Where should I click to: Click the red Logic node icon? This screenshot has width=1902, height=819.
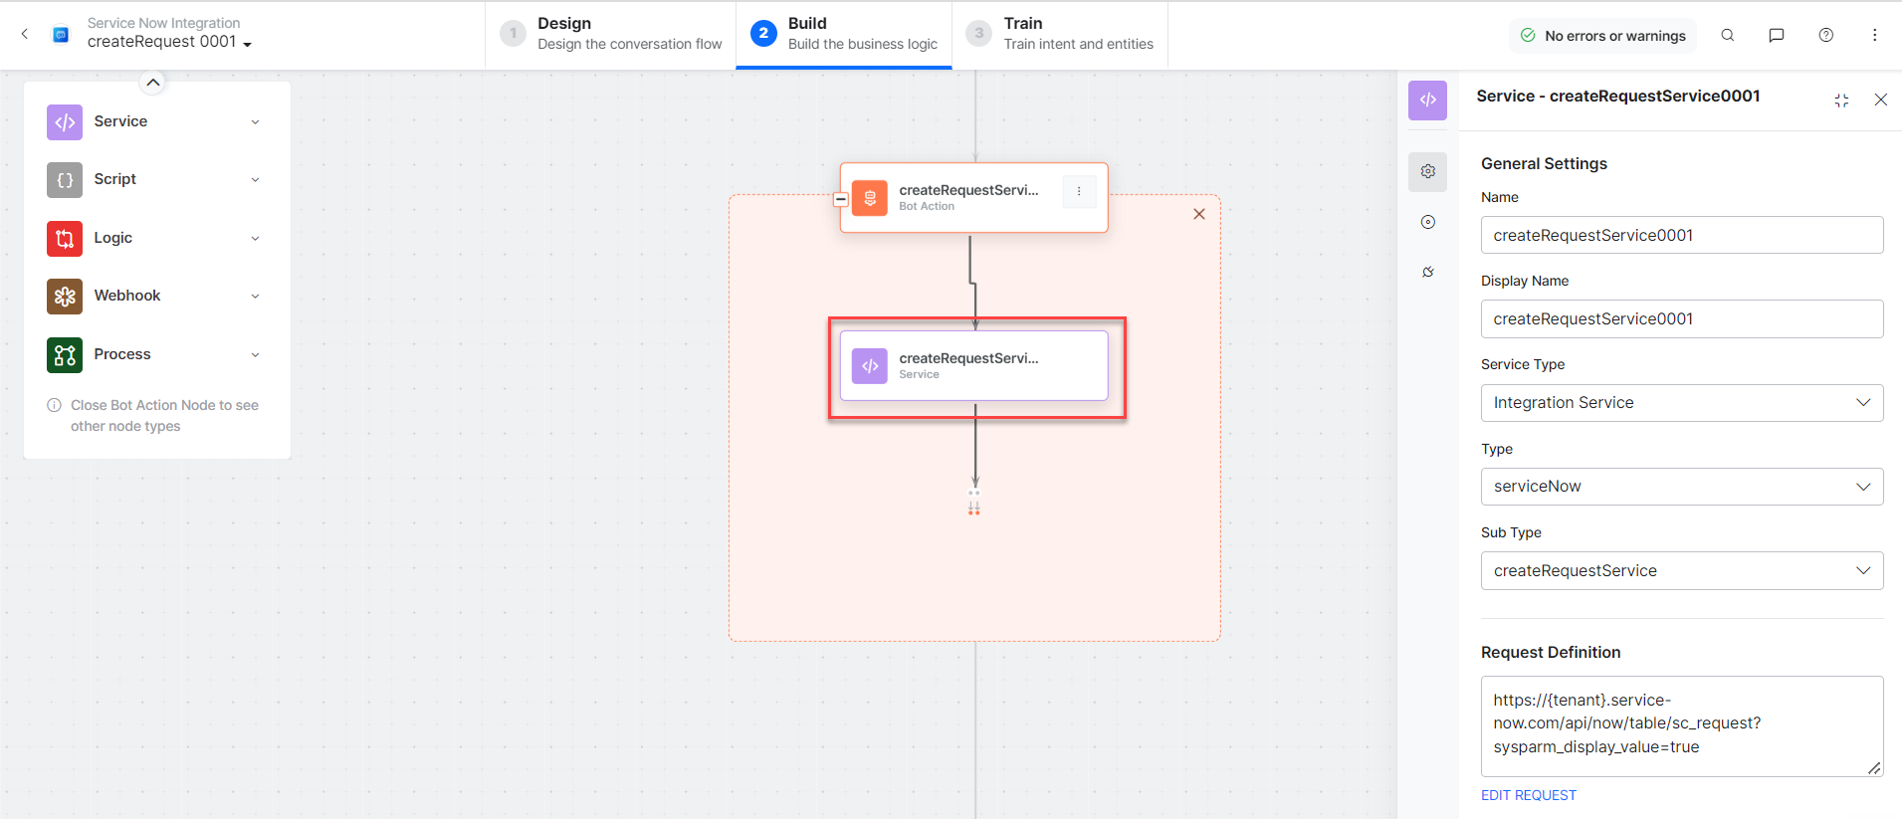(x=65, y=239)
